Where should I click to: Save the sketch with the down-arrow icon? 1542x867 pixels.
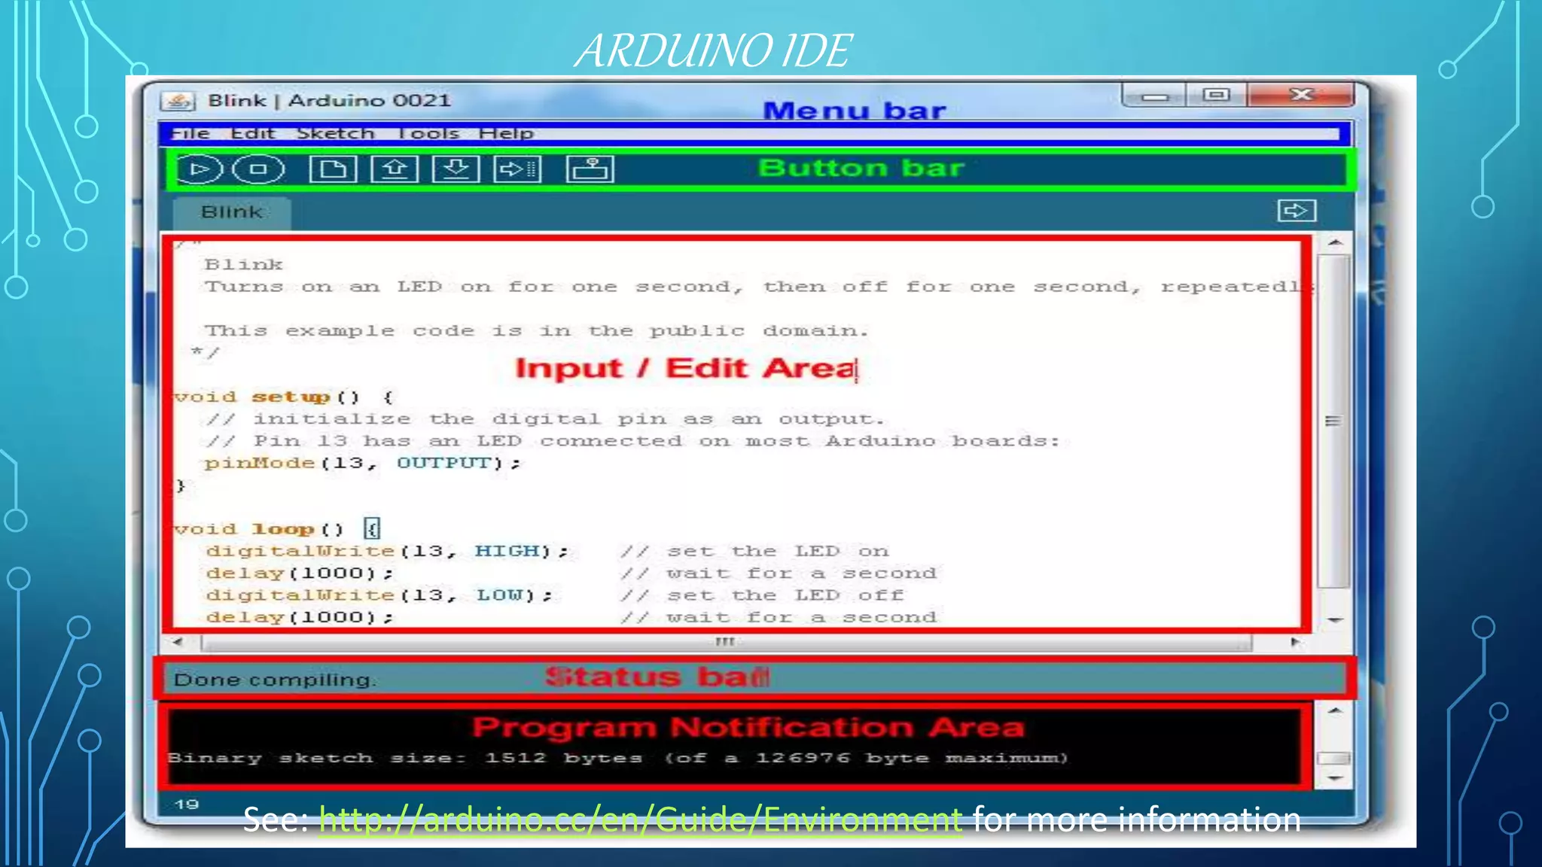[456, 169]
